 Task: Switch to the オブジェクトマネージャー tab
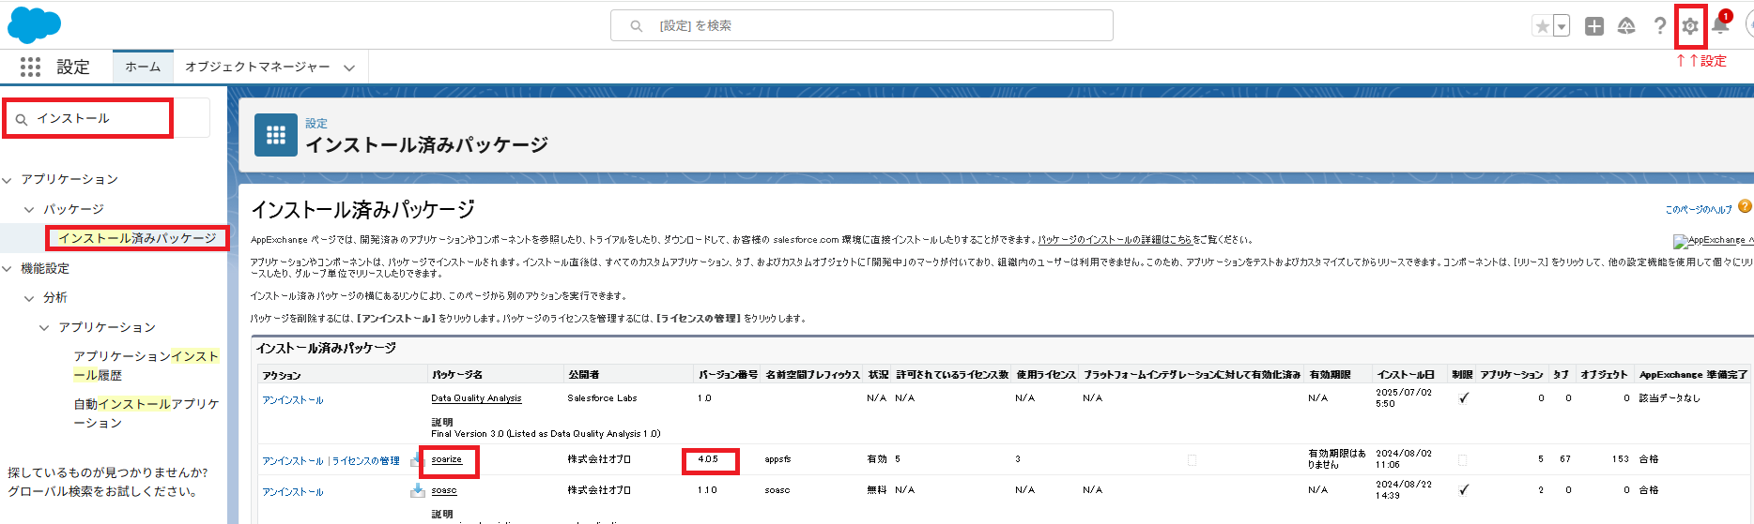(x=257, y=67)
